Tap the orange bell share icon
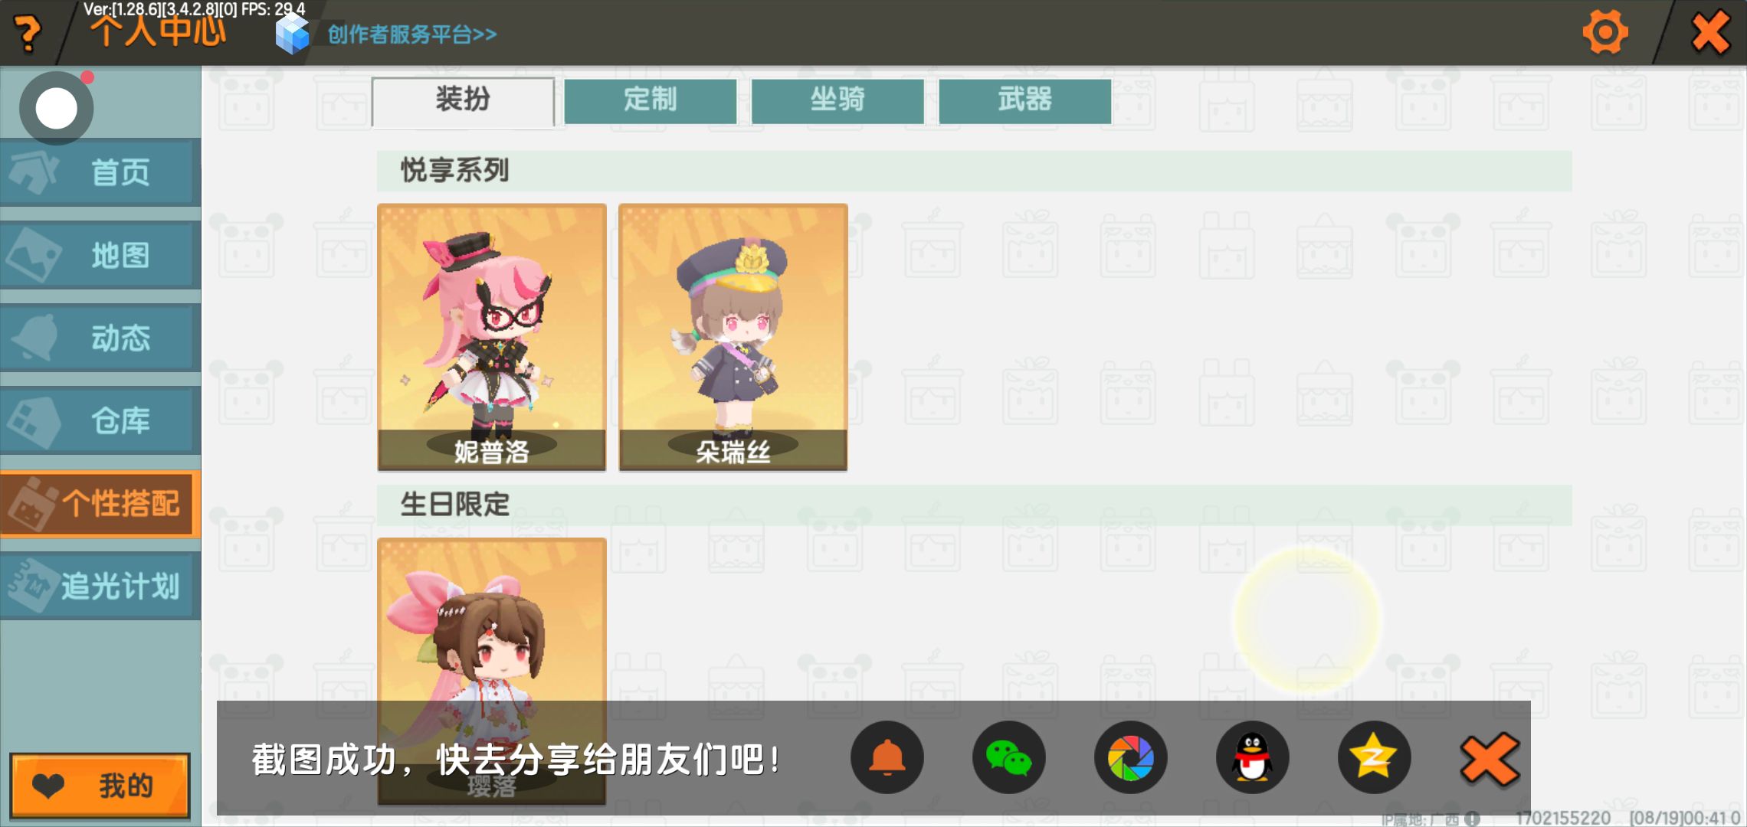The width and height of the screenshot is (1747, 827). pos(887,757)
